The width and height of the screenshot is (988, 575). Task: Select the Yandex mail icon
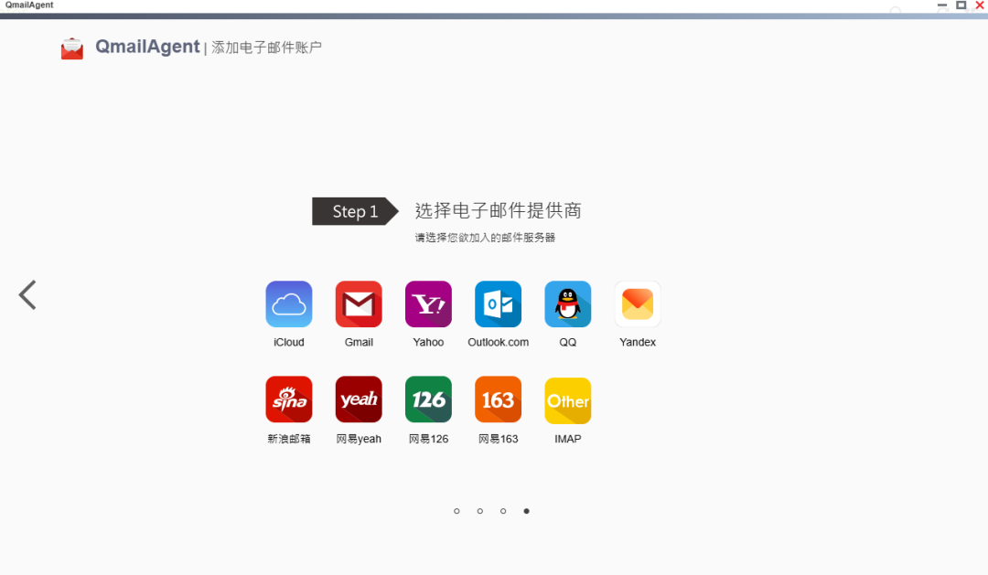[638, 304]
